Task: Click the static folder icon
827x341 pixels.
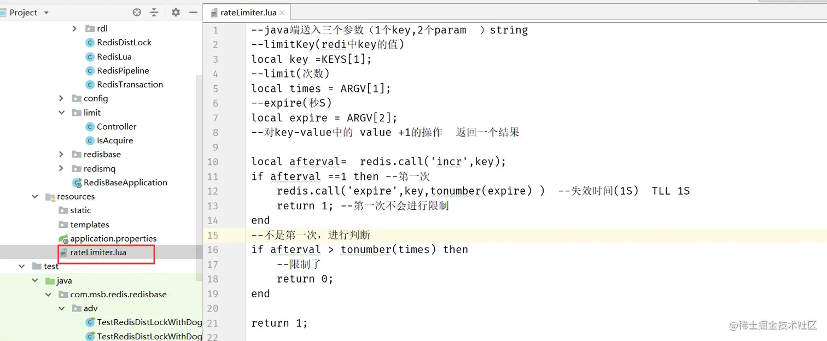Action: pos(63,210)
